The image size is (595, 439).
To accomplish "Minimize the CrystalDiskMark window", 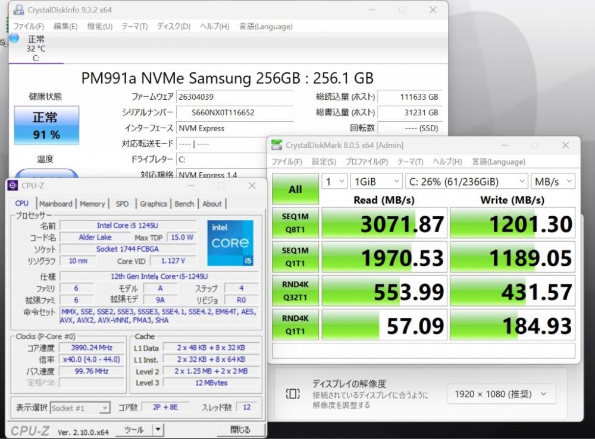I will (x=505, y=145).
